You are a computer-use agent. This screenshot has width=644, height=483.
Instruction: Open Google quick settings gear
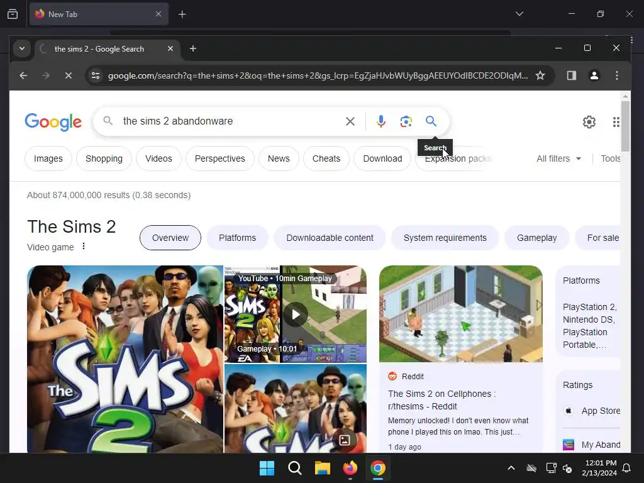[589, 121]
